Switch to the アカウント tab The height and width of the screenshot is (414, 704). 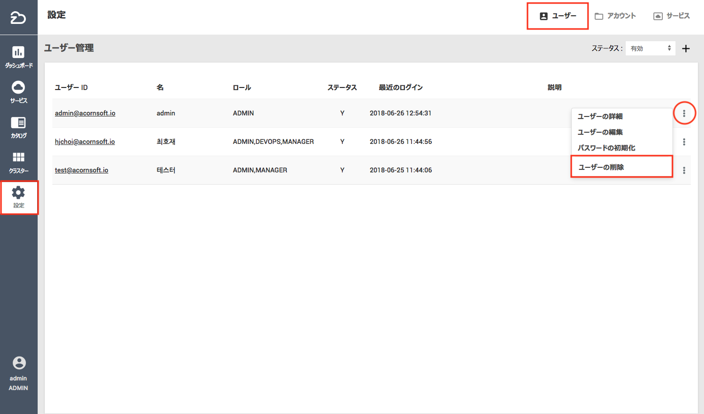click(615, 16)
